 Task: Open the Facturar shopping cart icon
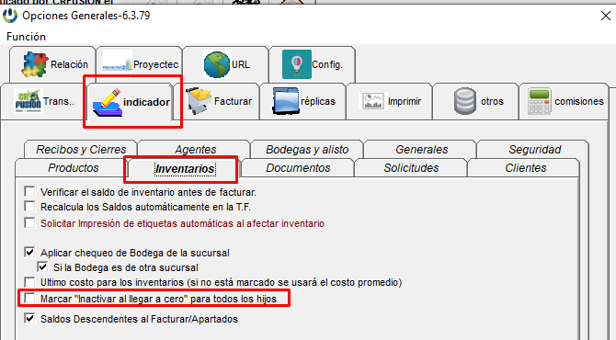[x=199, y=101]
